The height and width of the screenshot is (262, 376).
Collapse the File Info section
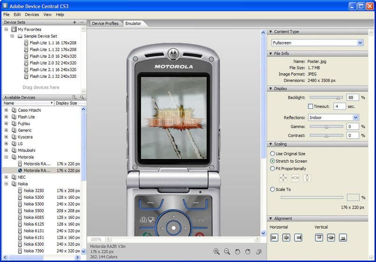(x=271, y=53)
